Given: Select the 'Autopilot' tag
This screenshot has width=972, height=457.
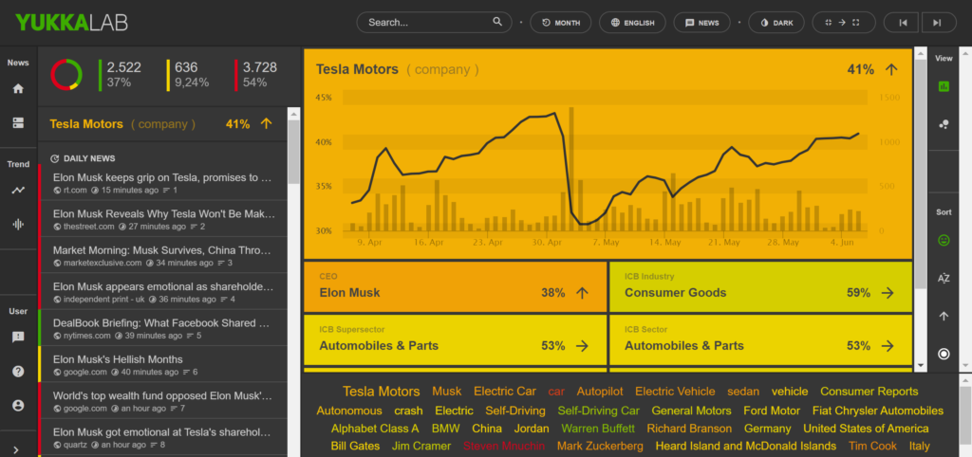Looking at the screenshot, I should [x=600, y=392].
